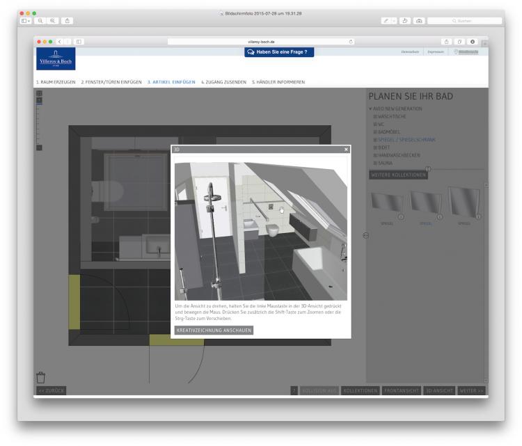Click Safari's back navigation arrow
The width and height of the screenshot is (522, 446).
(59, 42)
